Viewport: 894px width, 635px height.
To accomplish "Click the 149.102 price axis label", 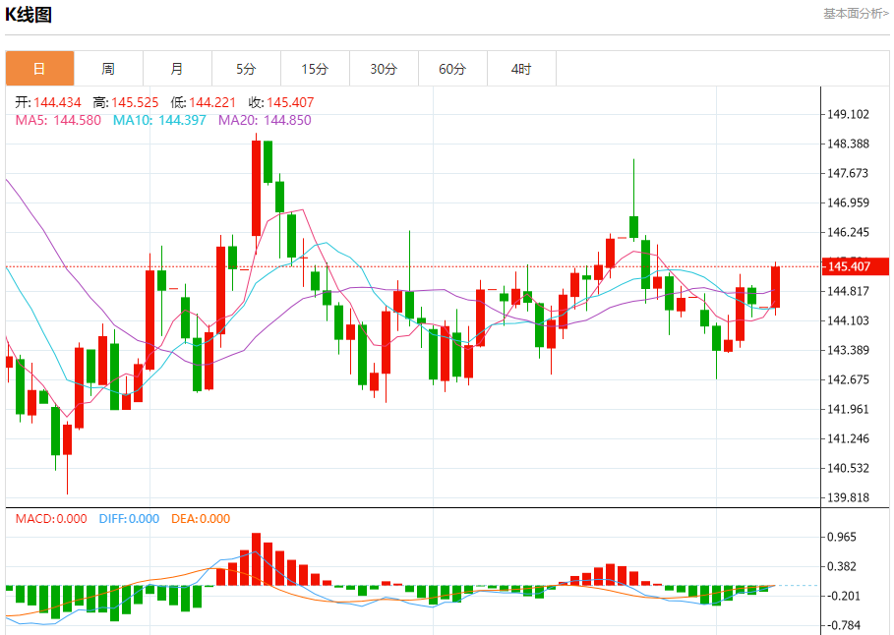I will click(848, 114).
